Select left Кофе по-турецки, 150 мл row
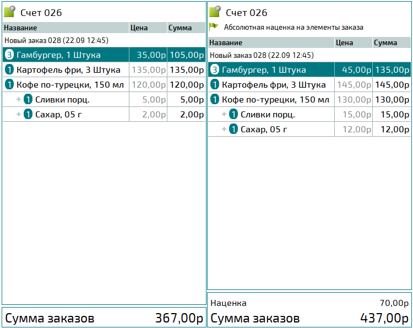 click(x=104, y=85)
